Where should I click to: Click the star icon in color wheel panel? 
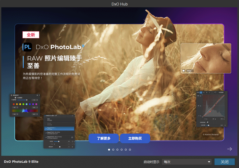click(37, 95)
